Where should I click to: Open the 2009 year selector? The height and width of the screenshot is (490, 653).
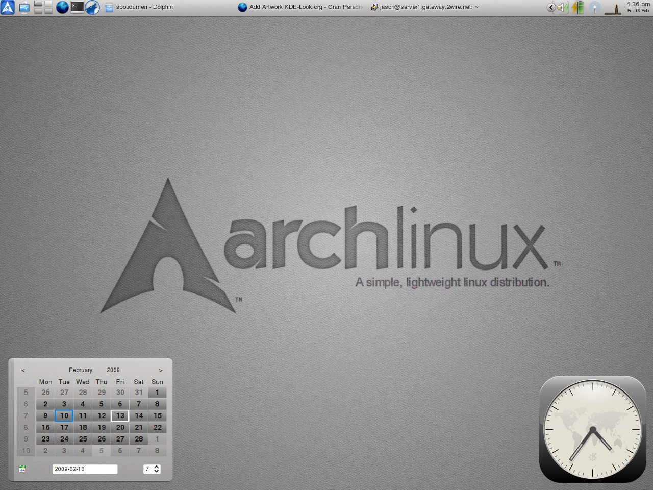pos(113,370)
